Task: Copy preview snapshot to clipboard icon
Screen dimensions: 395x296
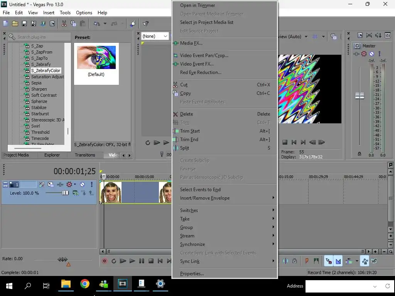Action: coord(334,37)
